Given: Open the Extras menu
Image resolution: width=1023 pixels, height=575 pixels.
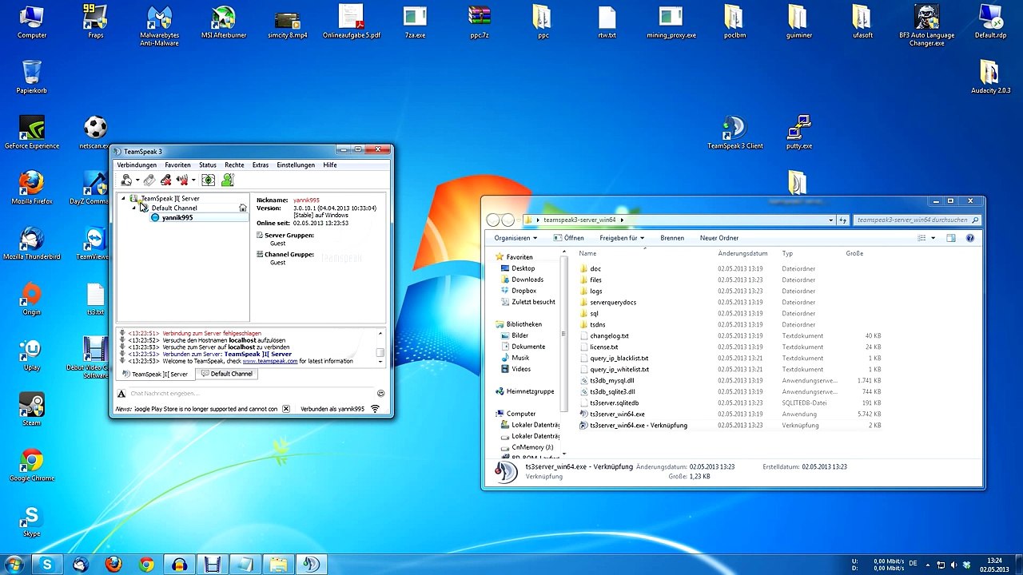Looking at the screenshot, I should [x=261, y=165].
